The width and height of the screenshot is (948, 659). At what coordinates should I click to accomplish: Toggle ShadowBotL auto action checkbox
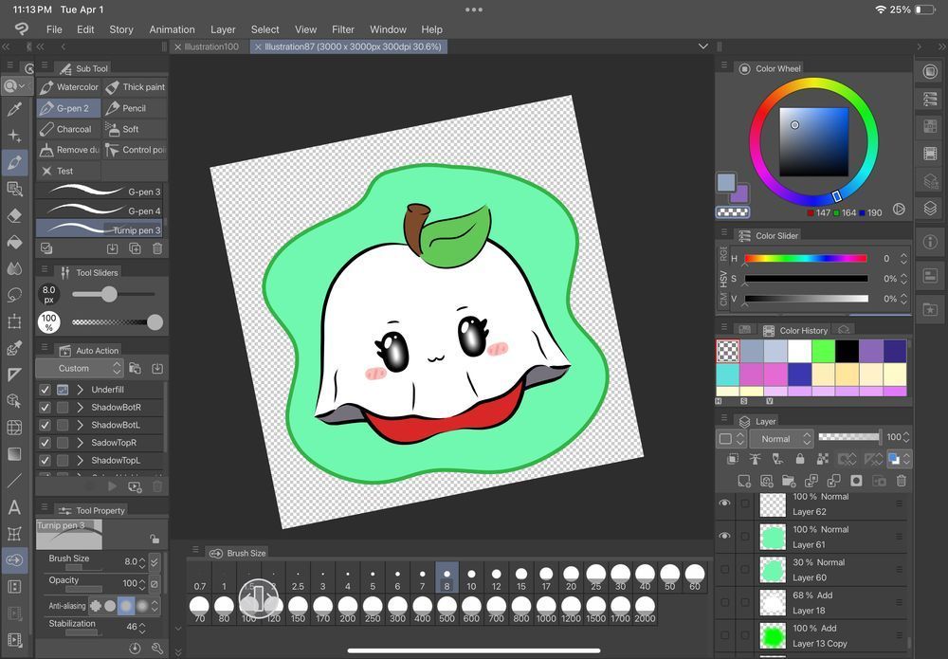45,425
